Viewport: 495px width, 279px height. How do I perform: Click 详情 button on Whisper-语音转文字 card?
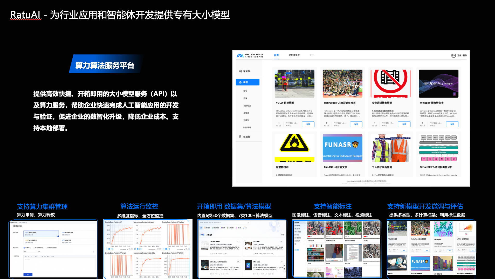tap(452, 124)
